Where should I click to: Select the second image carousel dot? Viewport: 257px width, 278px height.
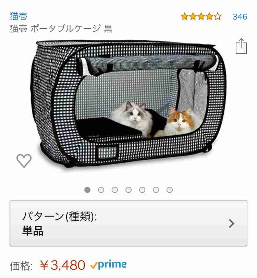pyautogui.click(x=101, y=190)
